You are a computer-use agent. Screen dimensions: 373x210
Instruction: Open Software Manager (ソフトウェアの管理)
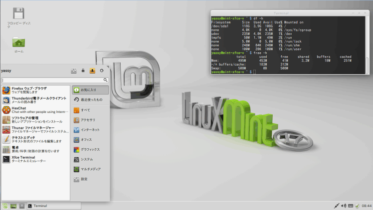pyautogui.click(x=36, y=119)
